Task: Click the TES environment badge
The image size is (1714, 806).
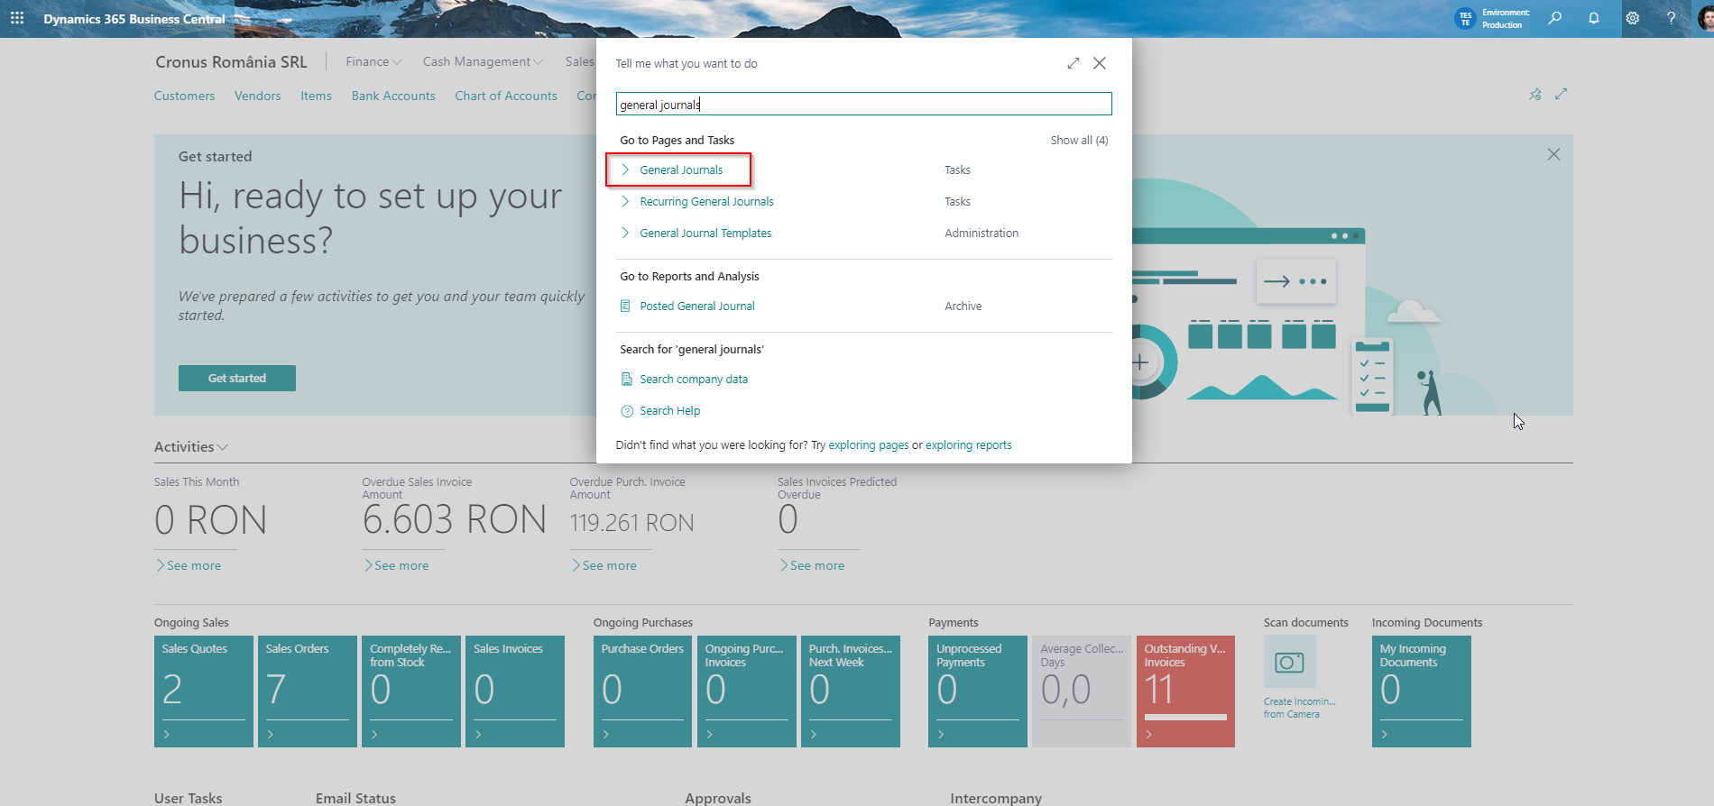Action: 1465,19
